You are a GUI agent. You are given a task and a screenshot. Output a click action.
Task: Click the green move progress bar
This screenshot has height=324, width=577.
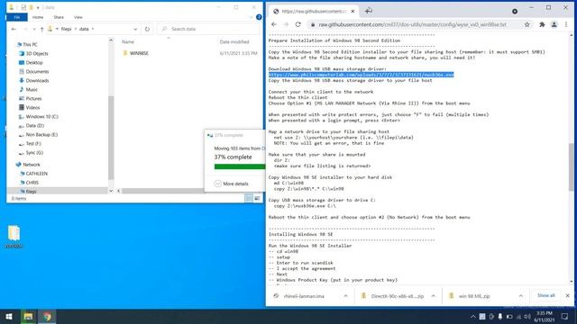pyautogui.click(x=240, y=166)
